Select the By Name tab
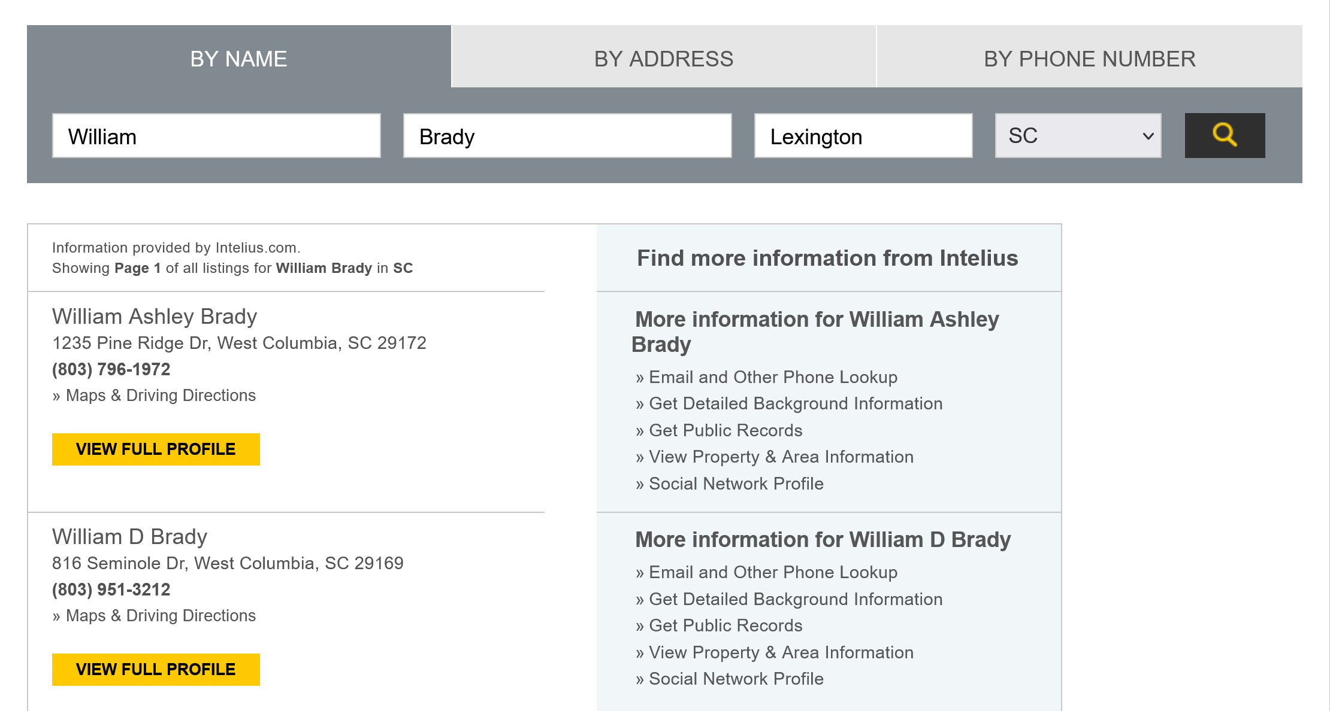The image size is (1330, 711). coord(238,59)
